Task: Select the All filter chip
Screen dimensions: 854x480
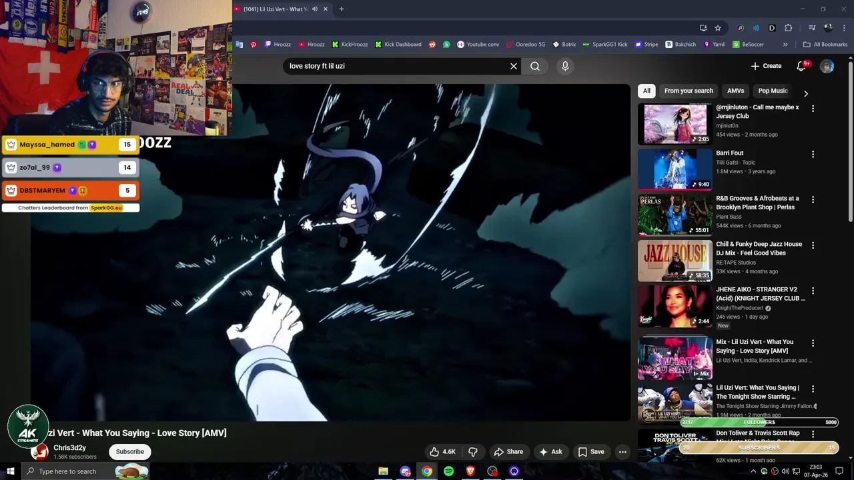Action: [x=647, y=91]
